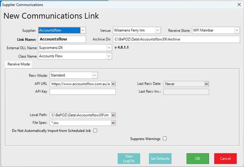Expand the Recv Mode dropdown

[x=95, y=75]
